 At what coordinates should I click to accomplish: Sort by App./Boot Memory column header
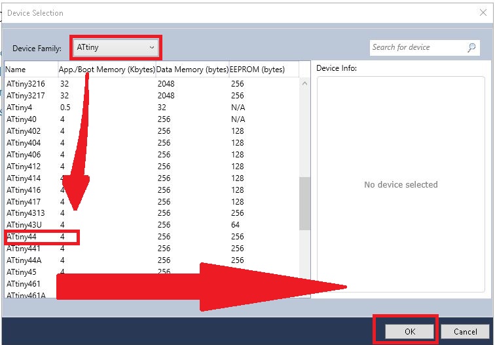(x=107, y=70)
